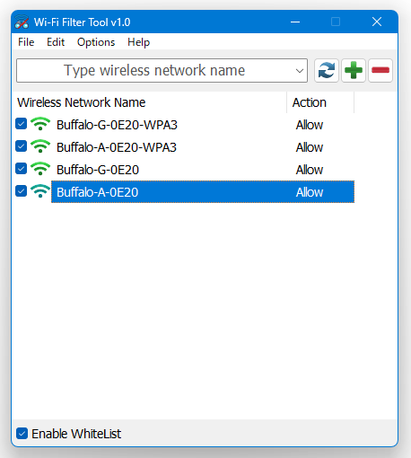
Task: Click the refresh networks icon
Action: (327, 70)
